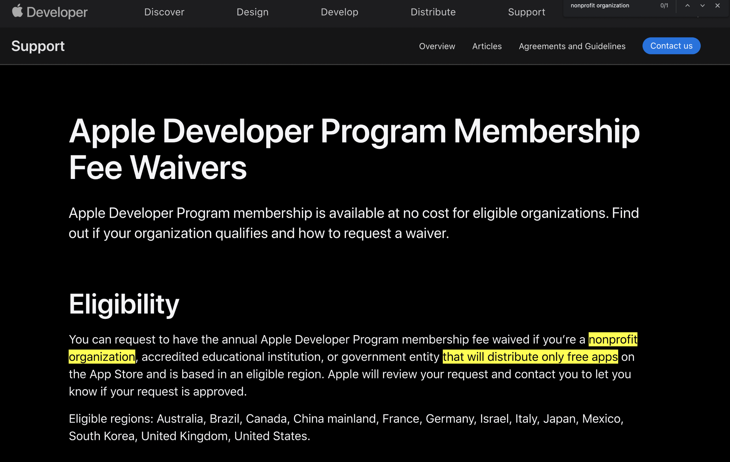This screenshot has width=730, height=462.
Task: Jump to previous find-in-page match
Action: (687, 6)
